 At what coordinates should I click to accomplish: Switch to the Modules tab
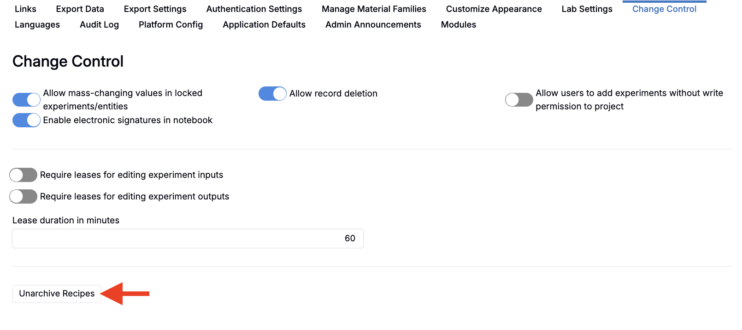point(458,25)
